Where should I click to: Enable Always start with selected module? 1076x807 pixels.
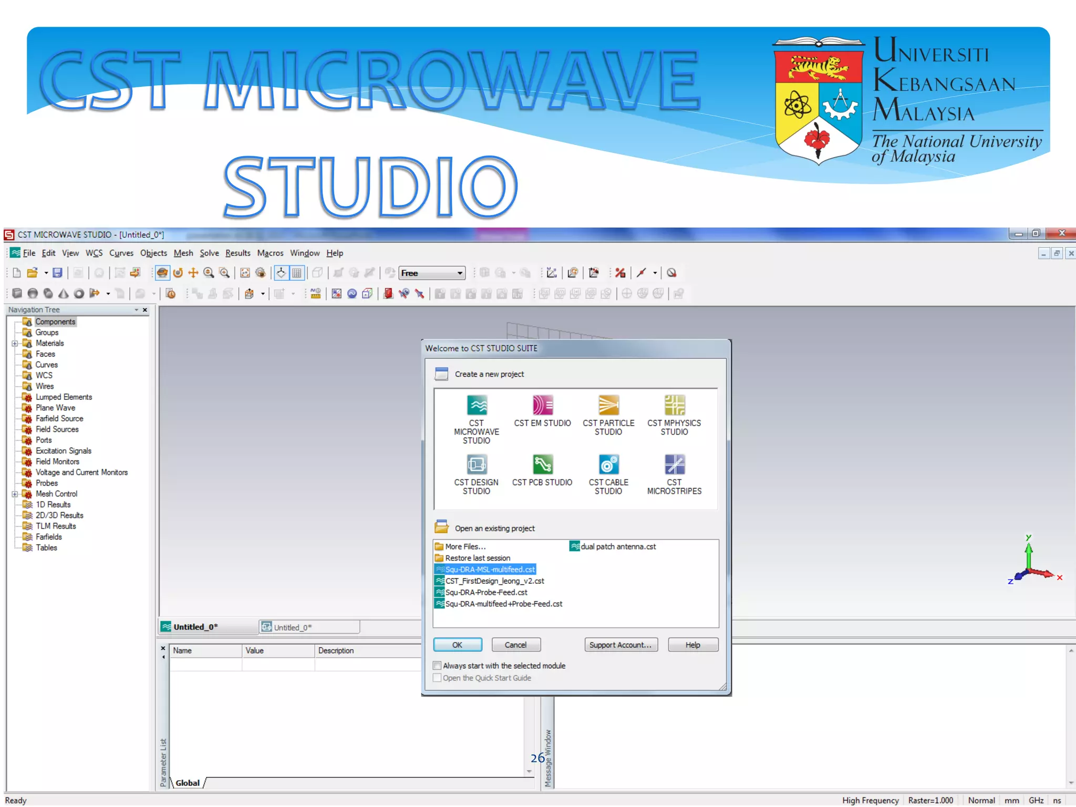tap(437, 666)
